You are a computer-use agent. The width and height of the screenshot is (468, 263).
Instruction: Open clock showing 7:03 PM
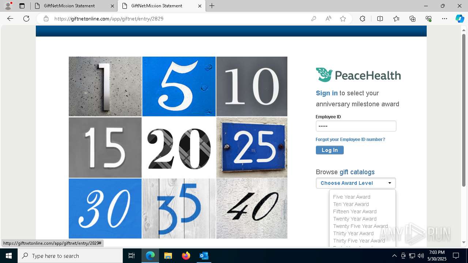pos(437,256)
